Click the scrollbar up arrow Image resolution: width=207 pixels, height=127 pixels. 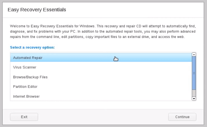(194, 54)
